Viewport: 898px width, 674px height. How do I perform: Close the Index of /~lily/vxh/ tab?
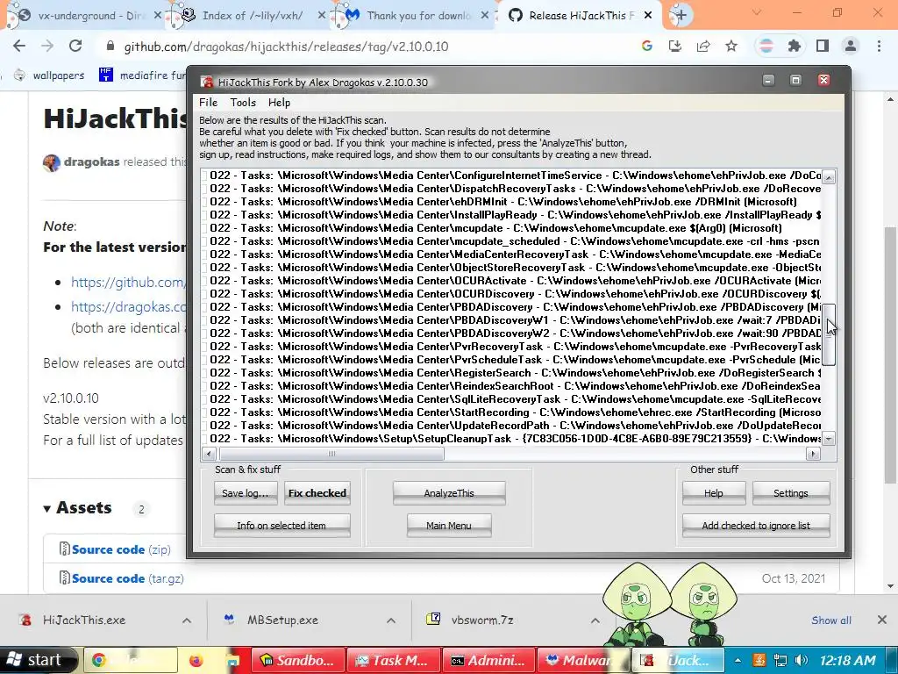321,16
